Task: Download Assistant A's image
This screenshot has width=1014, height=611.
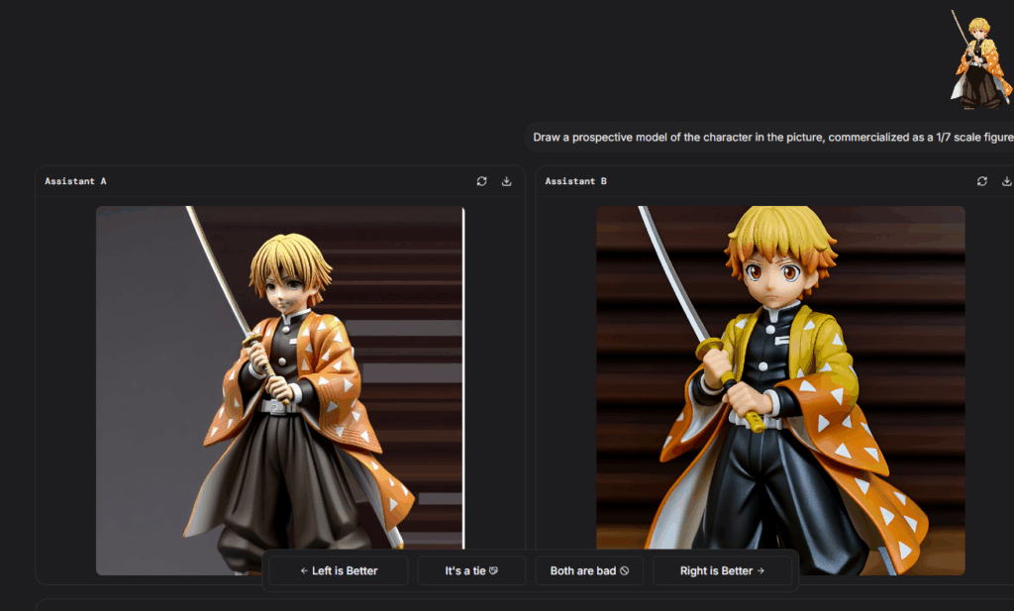Action: pyautogui.click(x=506, y=181)
